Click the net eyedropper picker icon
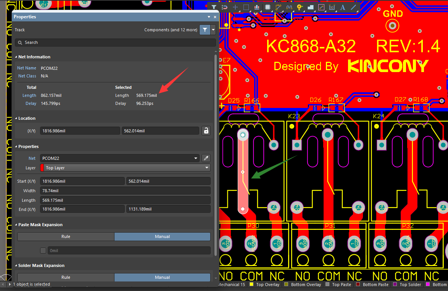Image resolution: width=448 pixels, height=291 pixels. point(206,158)
